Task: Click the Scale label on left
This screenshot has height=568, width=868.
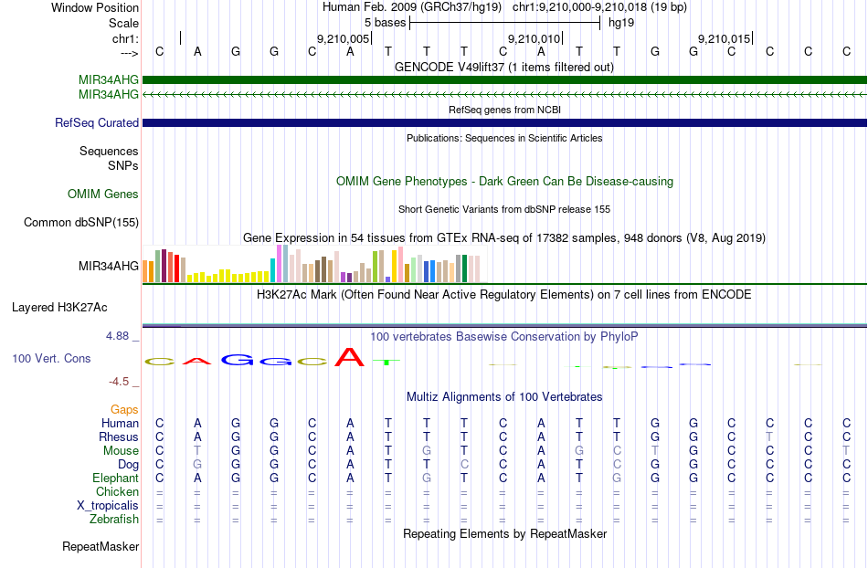Action: tap(124, 23)
